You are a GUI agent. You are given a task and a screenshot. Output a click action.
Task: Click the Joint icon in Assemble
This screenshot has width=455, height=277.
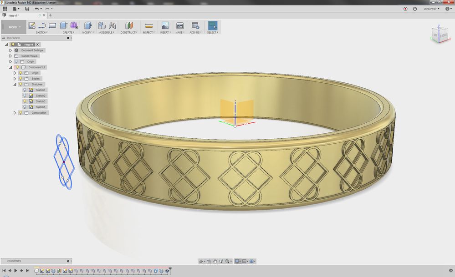tap(112, 26)
